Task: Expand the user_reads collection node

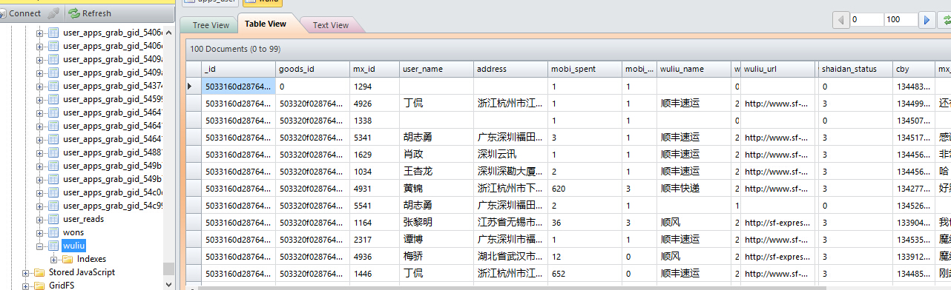Action: click(x=40, y=219)
